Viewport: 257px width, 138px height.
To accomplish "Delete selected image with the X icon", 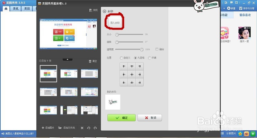I will (x=82, y=128).
